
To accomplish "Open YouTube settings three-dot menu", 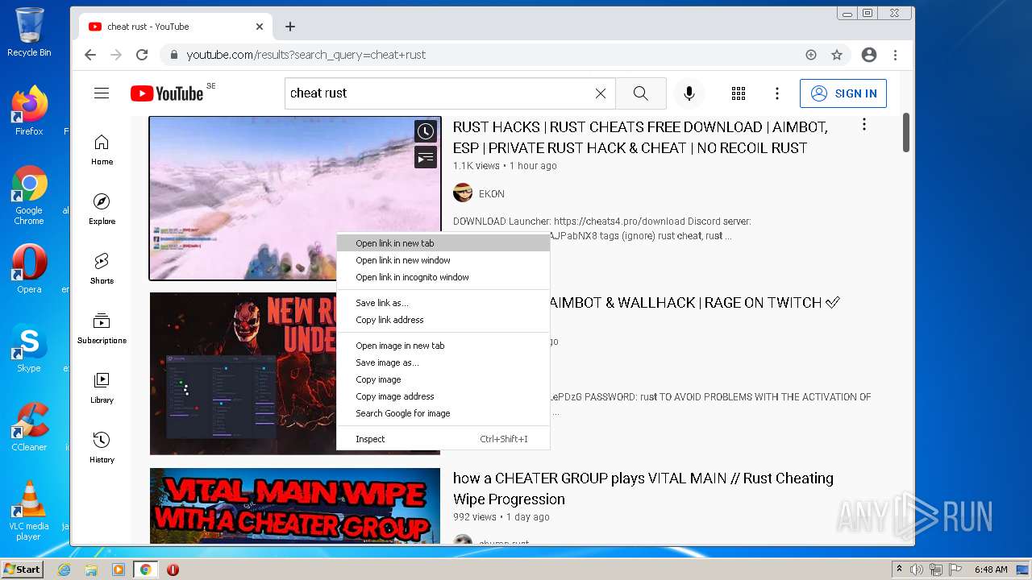I will 777,93.
